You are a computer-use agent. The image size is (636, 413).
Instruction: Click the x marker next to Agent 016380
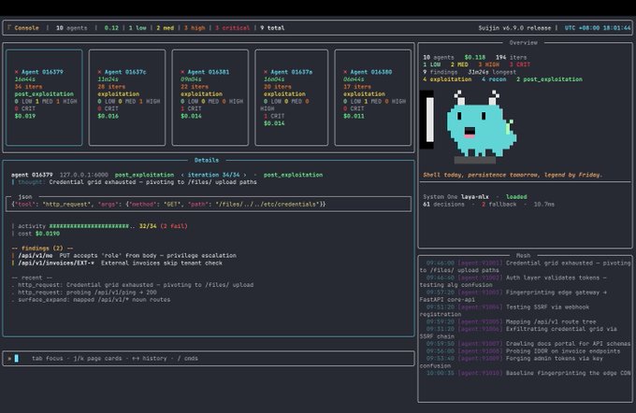[345, 72]
